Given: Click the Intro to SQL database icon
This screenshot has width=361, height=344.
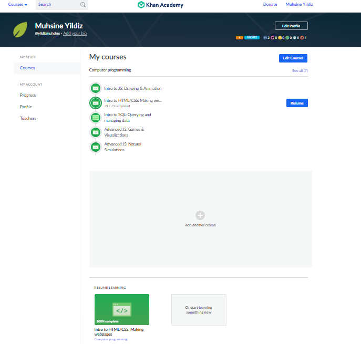Looking at the screenshot, I should coord(95,118).
